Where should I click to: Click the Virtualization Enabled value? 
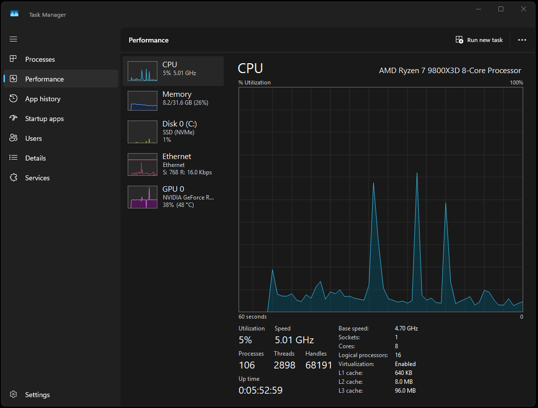pyautogui.click(x=405, y=364)
